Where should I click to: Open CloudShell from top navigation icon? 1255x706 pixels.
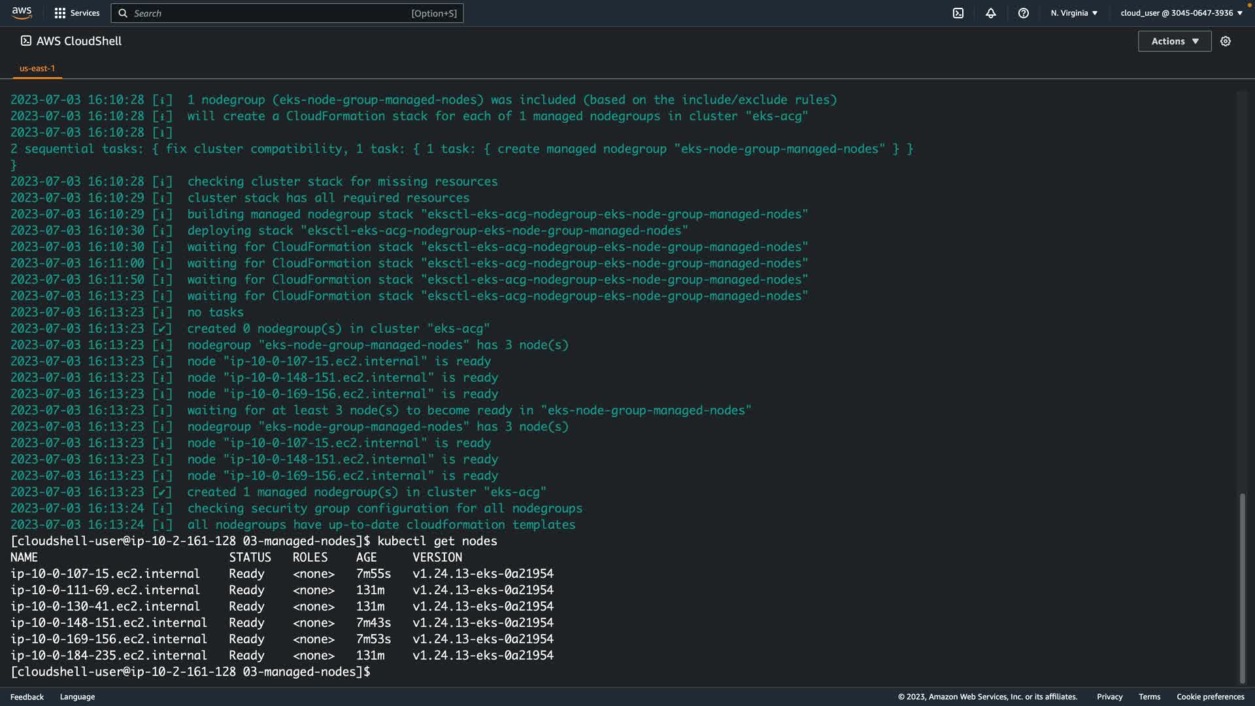tap(958, 13)
